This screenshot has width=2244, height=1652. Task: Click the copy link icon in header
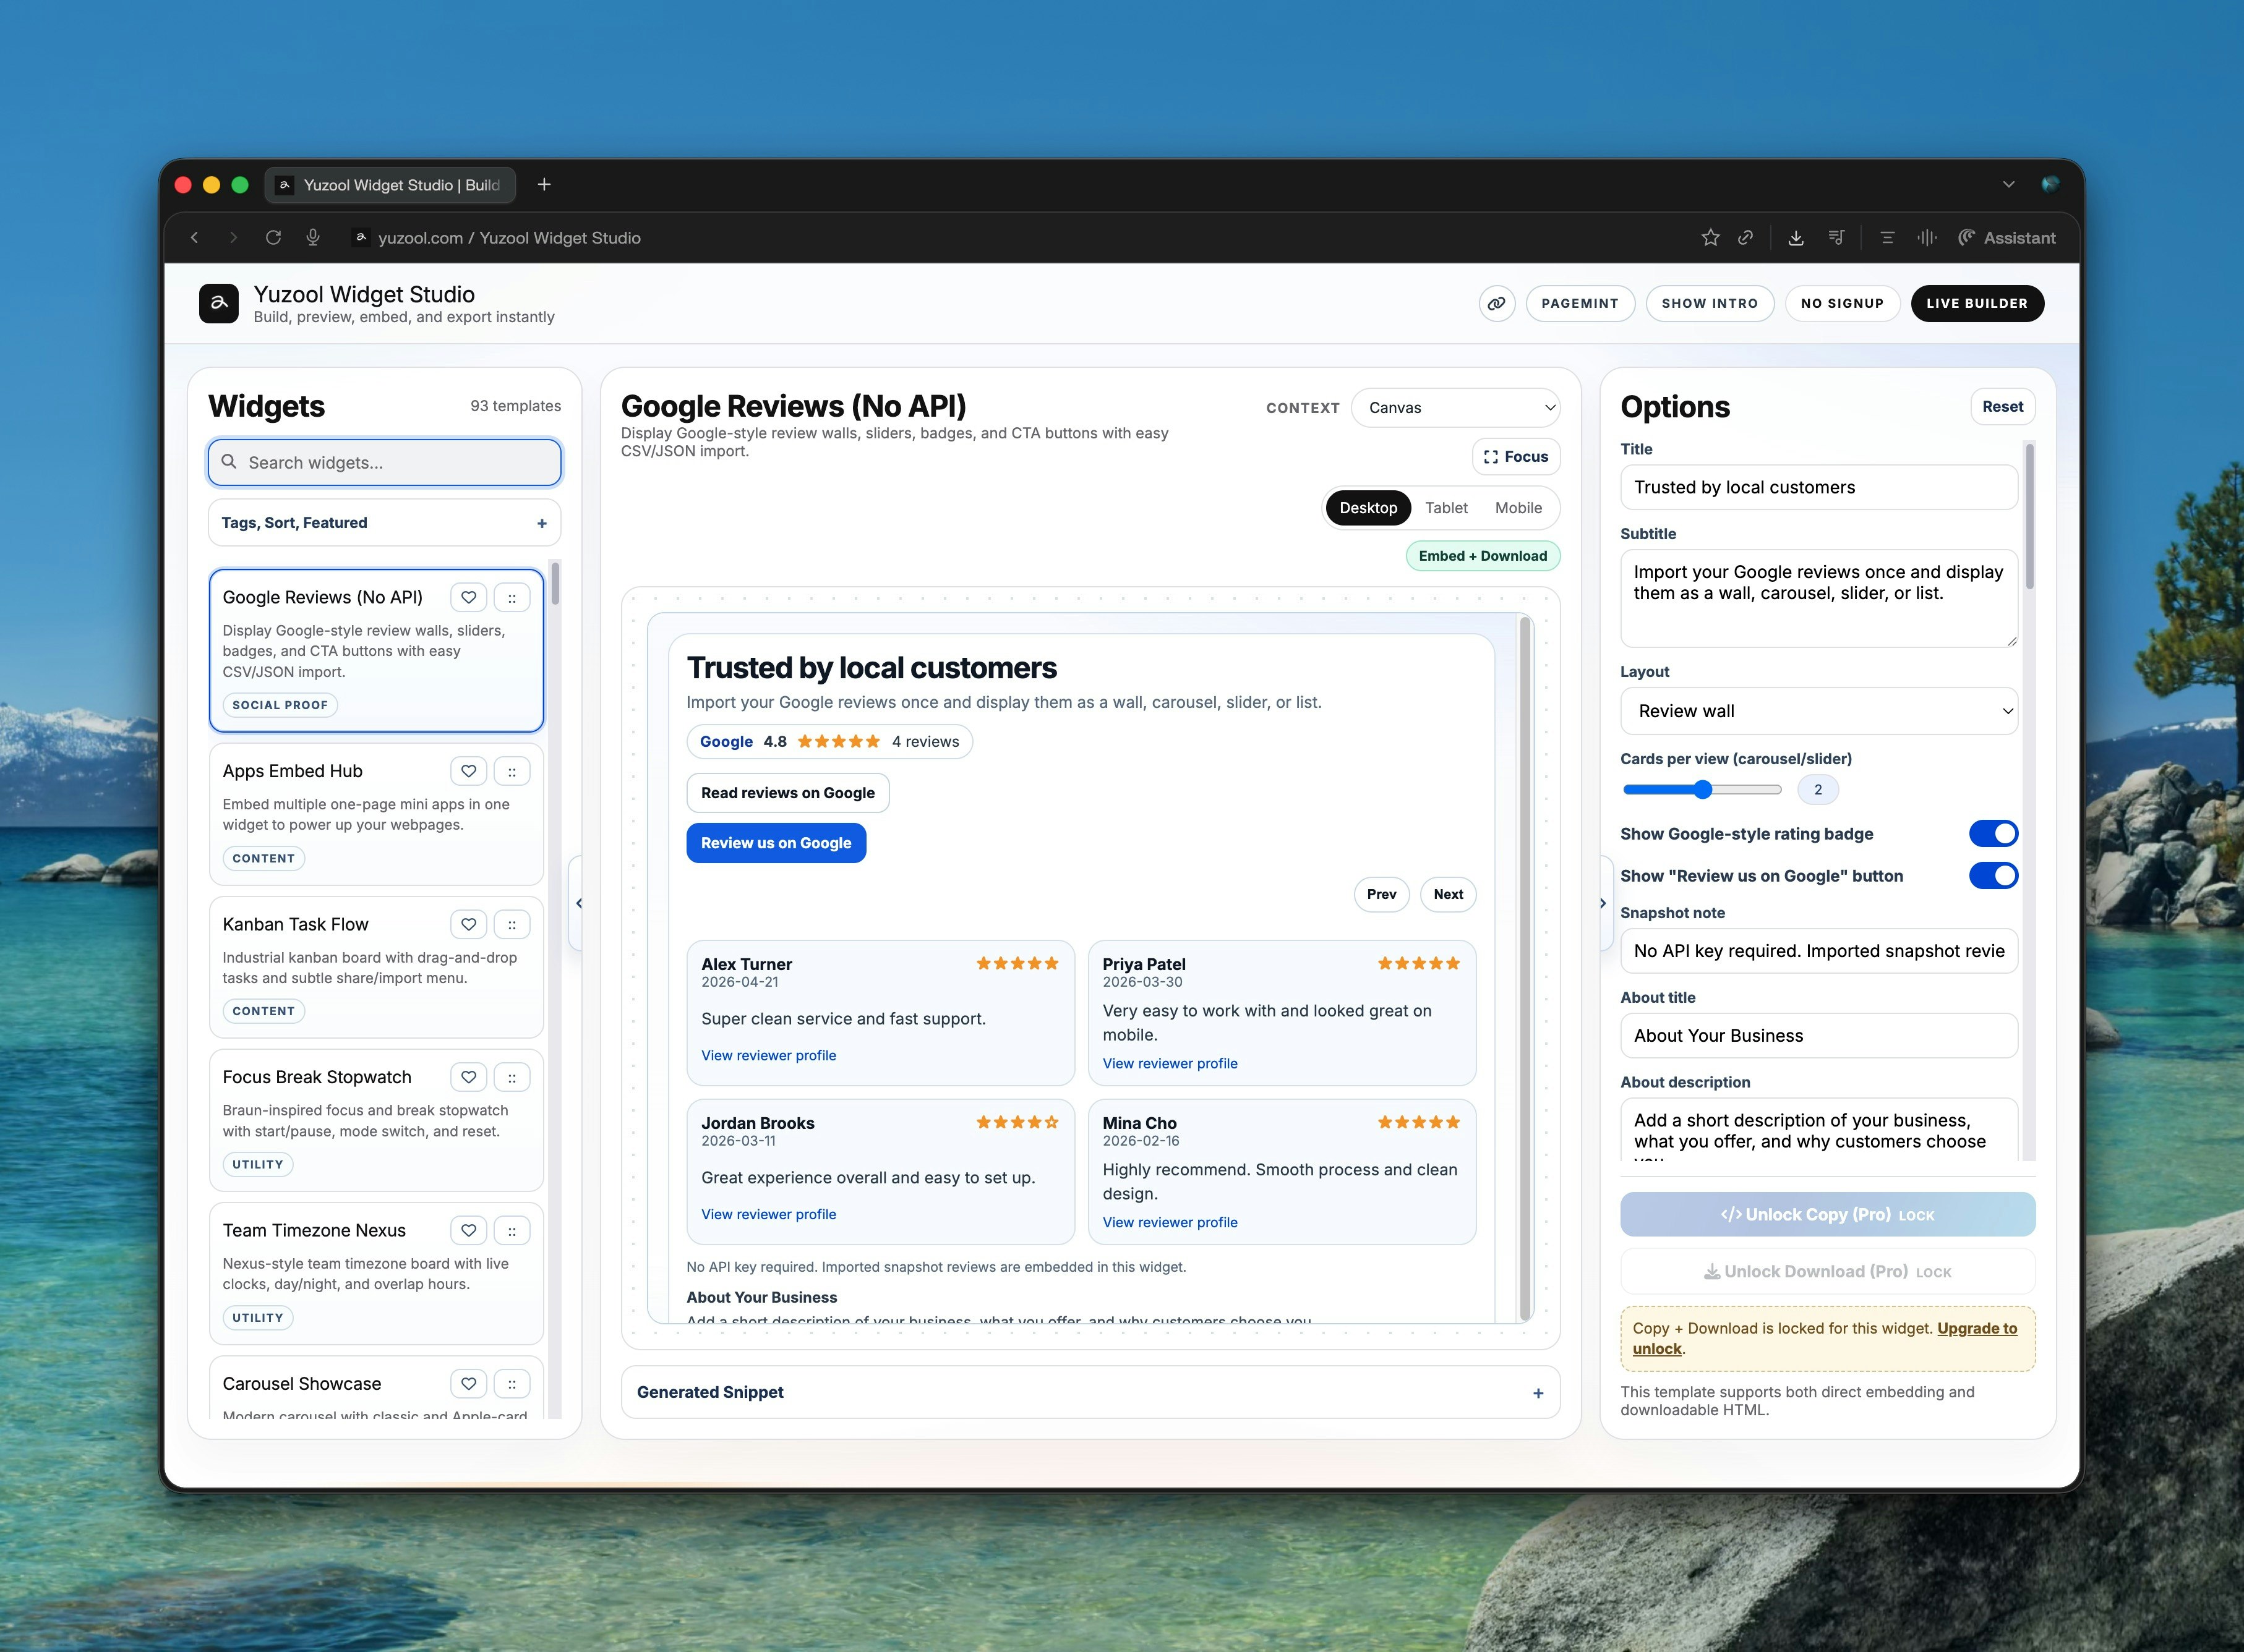(x=1497, y=303)
